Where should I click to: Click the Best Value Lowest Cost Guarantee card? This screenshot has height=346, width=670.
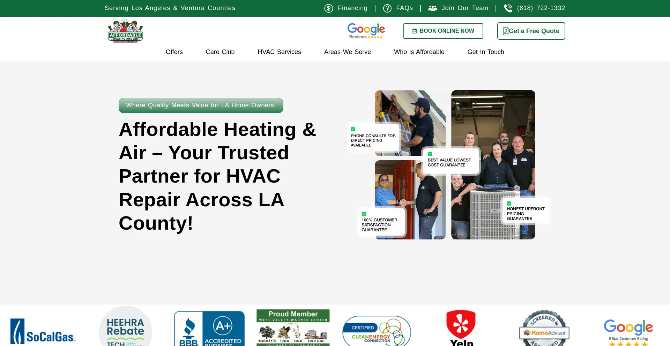click(450, 160)
